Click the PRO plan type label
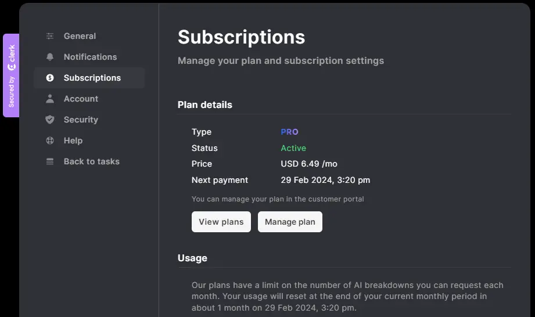 pyautogui.click(x=289, y=132)
